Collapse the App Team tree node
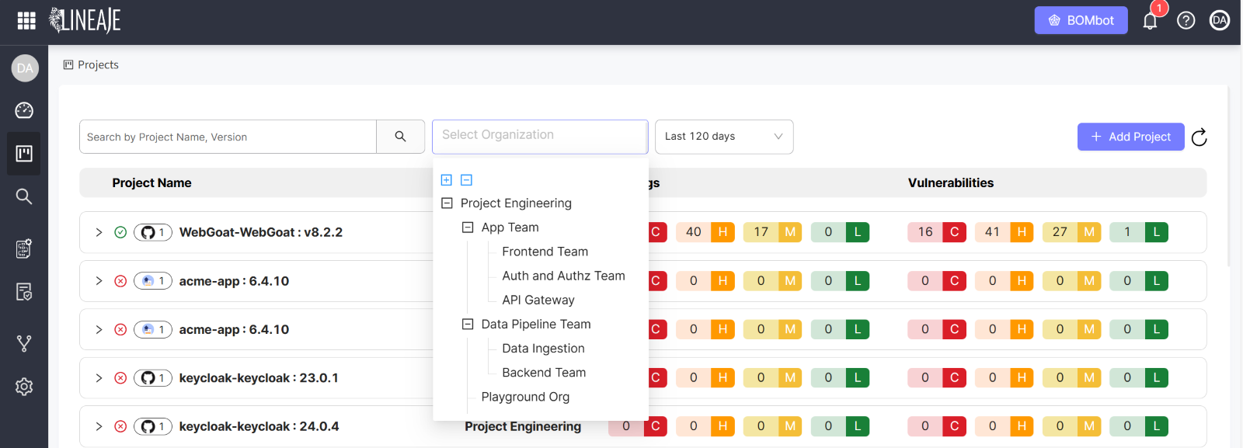1243x448 pixels. [468, 227]
